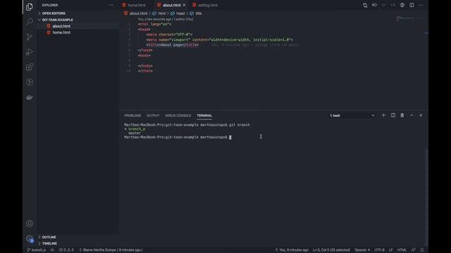451x253 pixels.
Task: Click the 'You, 9 minutes ago' status entry
Action: coord(292,250)
